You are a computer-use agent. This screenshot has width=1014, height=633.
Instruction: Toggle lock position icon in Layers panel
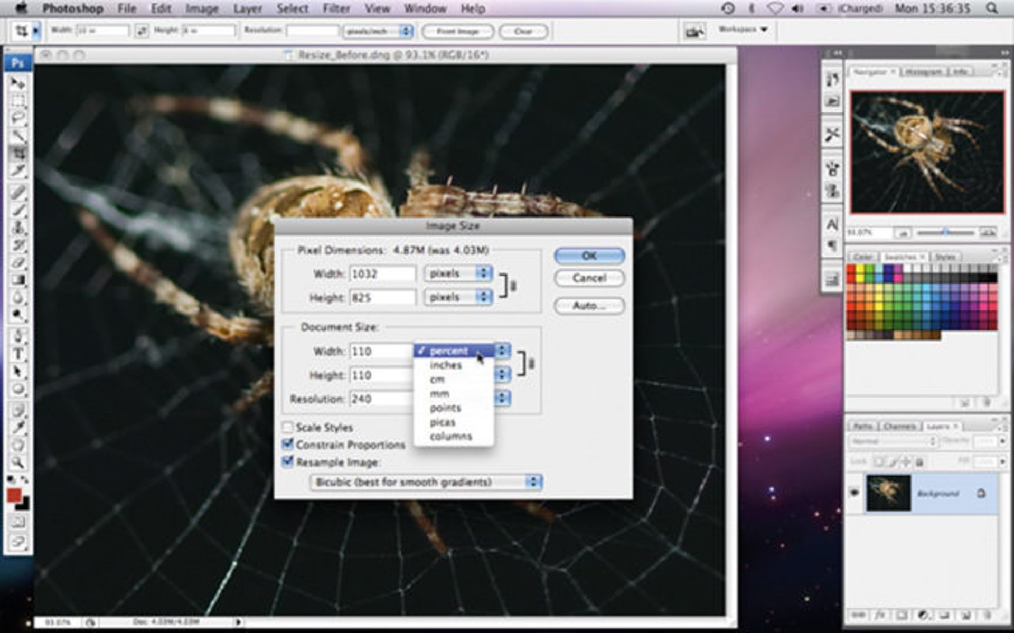906,462
